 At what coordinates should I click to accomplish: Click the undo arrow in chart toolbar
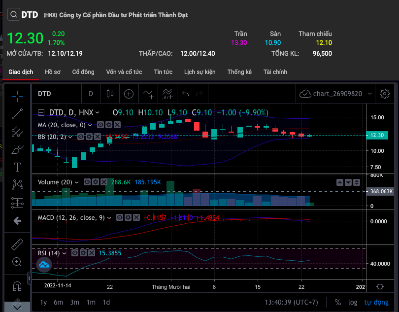tap(185, 94)
